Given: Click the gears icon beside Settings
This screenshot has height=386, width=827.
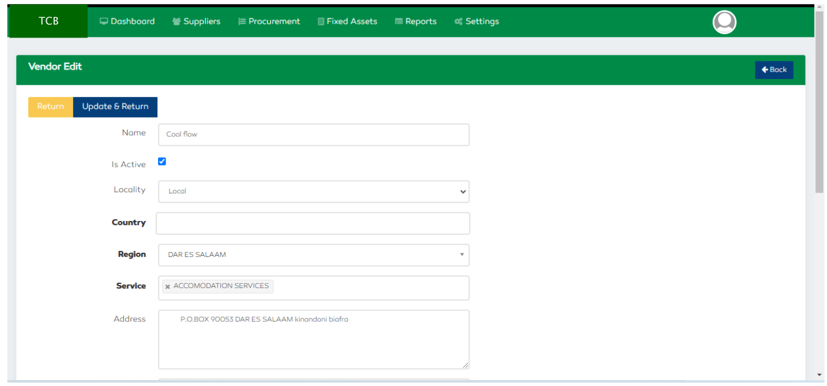Looking at the screenshot, I should (x=458, y=21).
